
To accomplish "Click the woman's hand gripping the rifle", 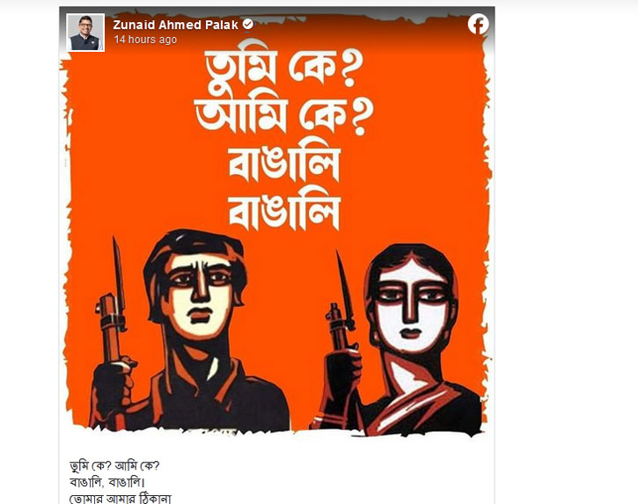I will (344, 372).
